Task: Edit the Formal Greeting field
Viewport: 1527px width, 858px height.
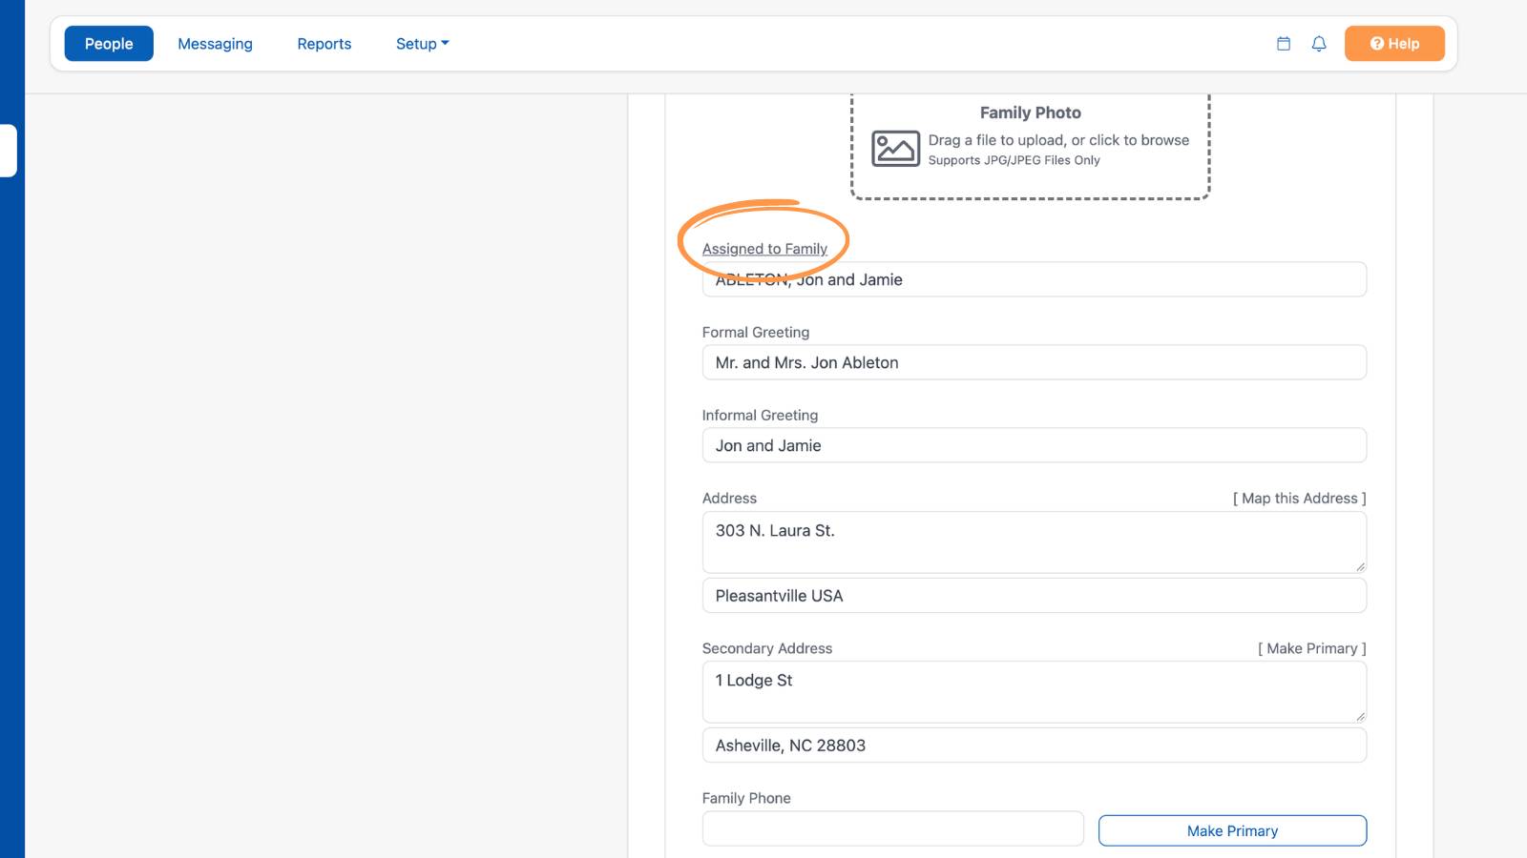Action: tap(1035, 362)
